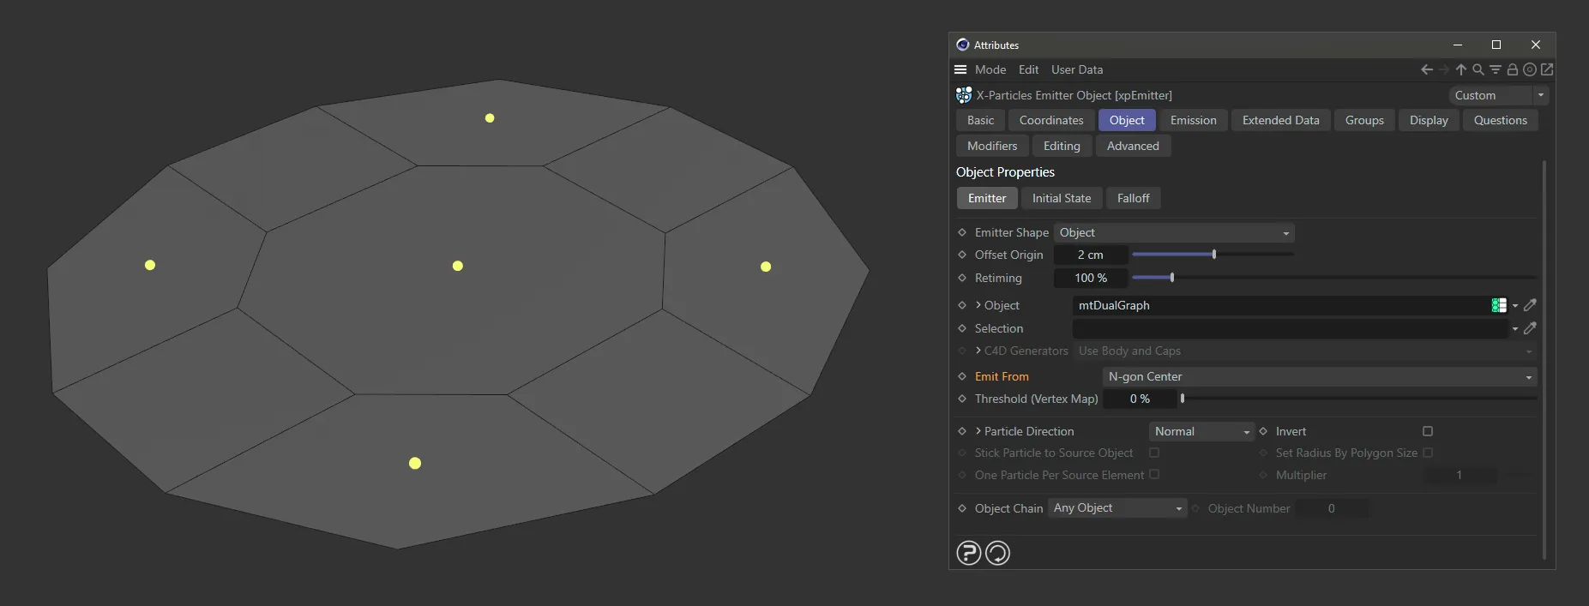This screenshot has height=606, width=1589.
Task: Toggle keyframe diamond beside Offset Origin
Action: pyautogui.click(x=962, y=255)
